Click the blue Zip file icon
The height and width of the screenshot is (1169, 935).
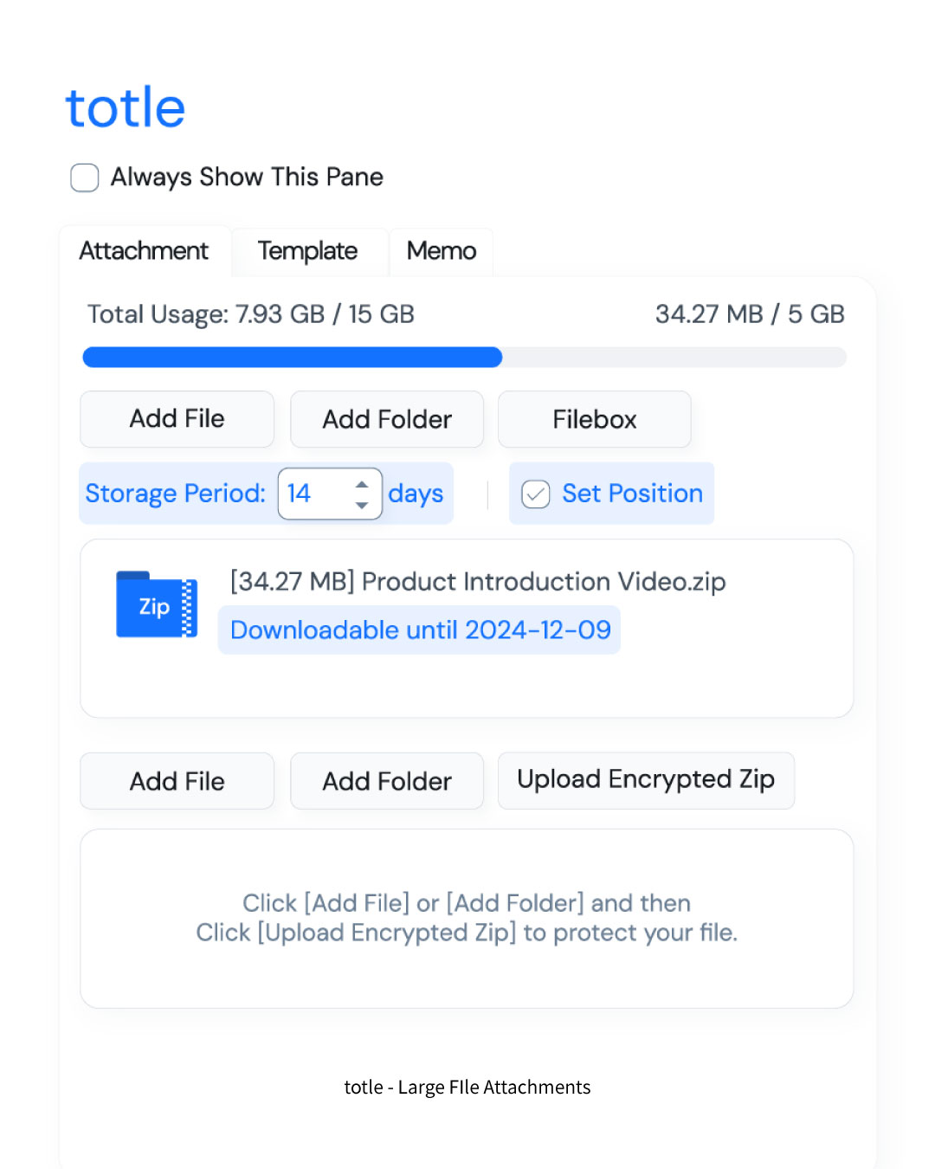pos(157,604)
